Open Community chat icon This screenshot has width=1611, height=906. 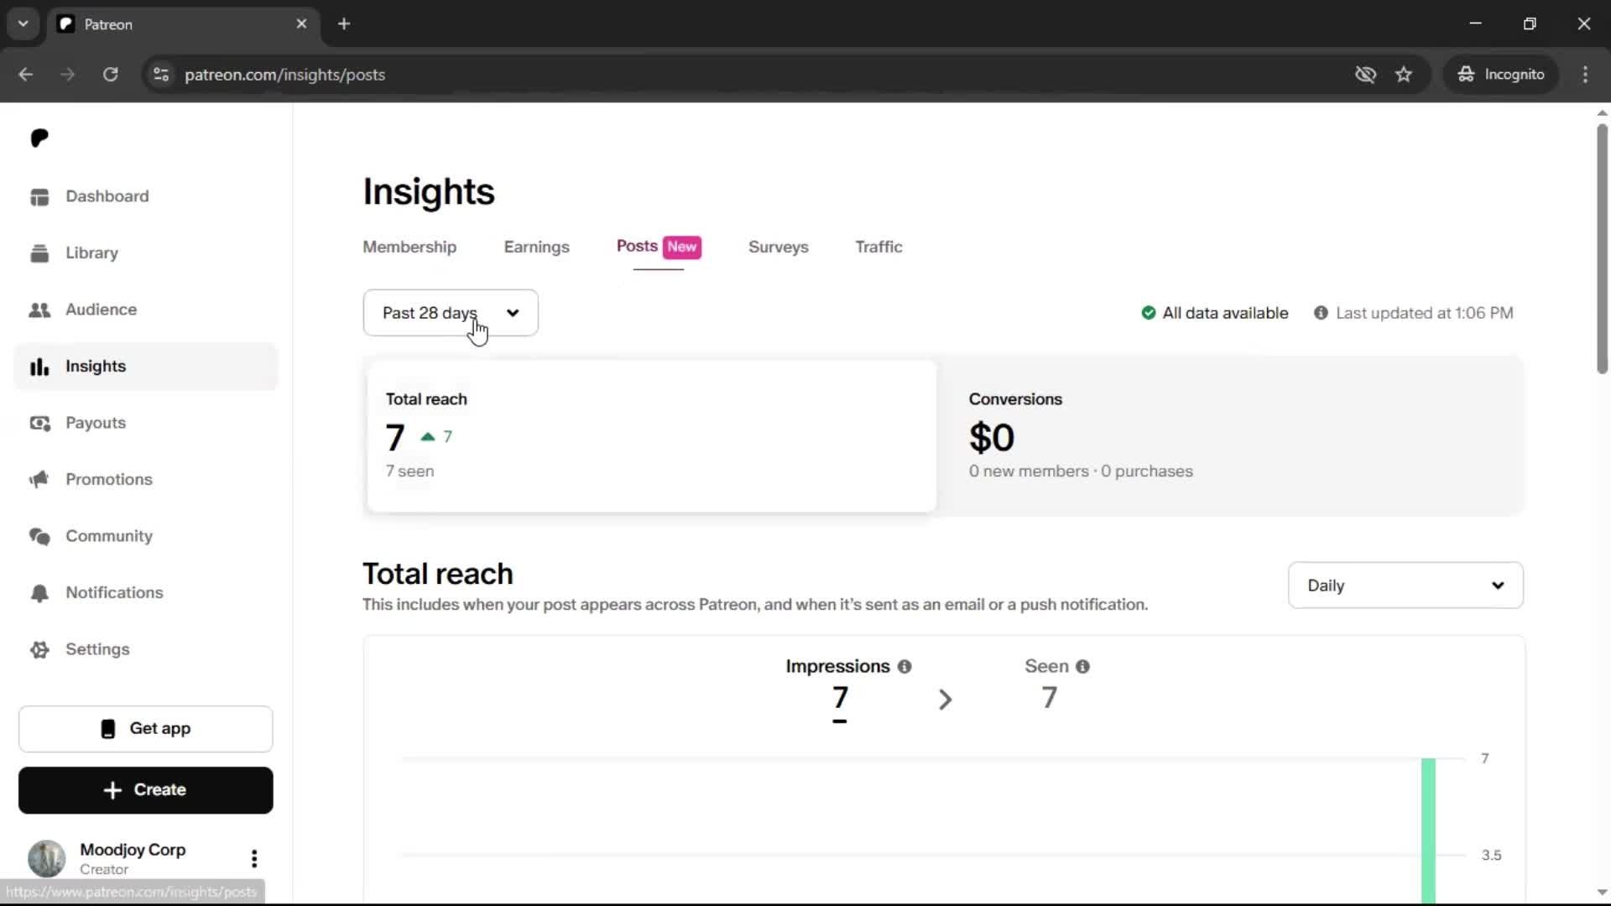(39, 536)
